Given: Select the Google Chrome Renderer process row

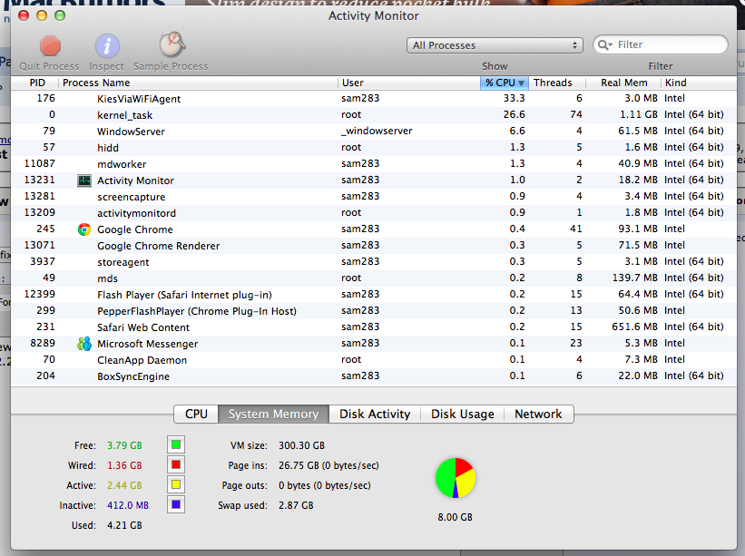Looking at the screenshot, I should coord(374,246).
